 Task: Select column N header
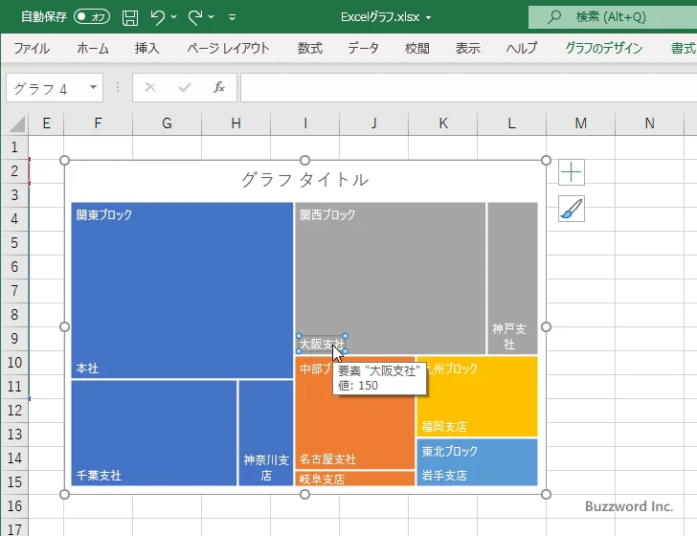tap(649, 123)
